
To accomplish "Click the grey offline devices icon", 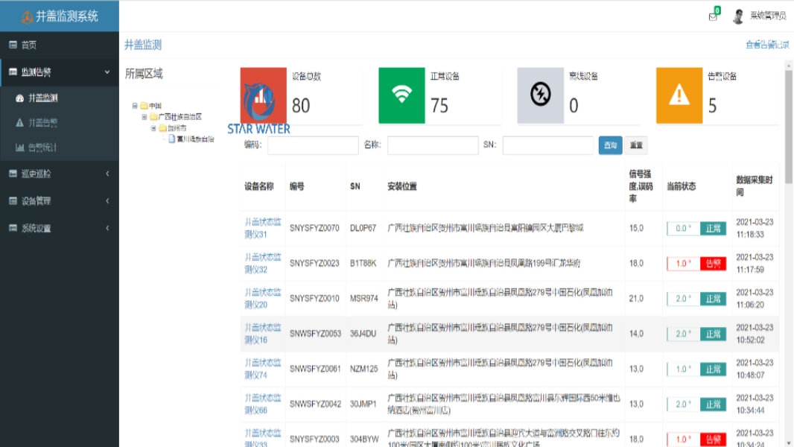I will pos(540,95).
